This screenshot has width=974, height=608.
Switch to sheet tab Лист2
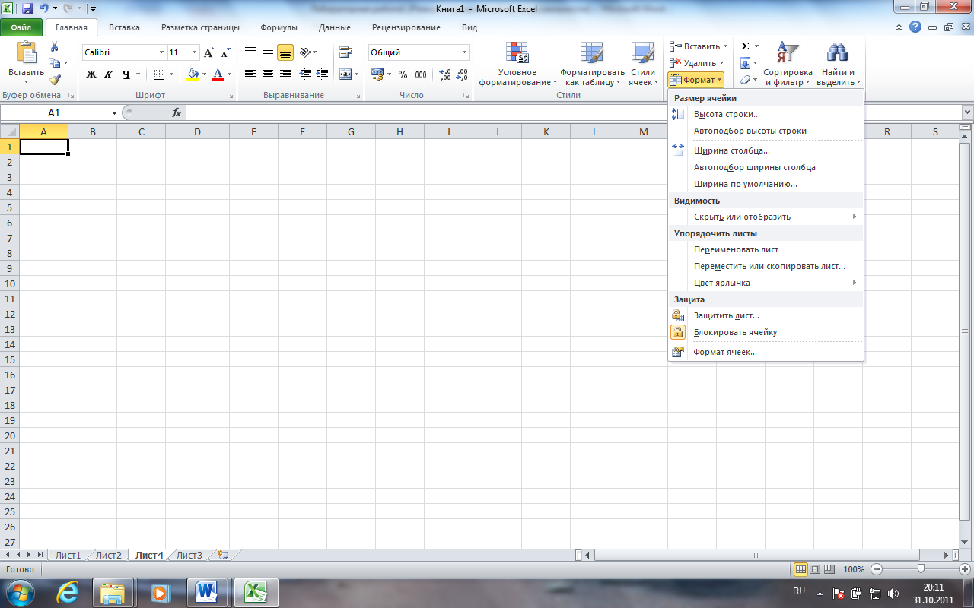(108, 555)
